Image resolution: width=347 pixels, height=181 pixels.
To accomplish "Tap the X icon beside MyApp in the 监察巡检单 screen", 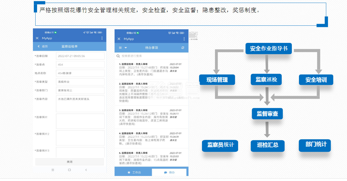I will pyautogui.click(x=37, y=38).
